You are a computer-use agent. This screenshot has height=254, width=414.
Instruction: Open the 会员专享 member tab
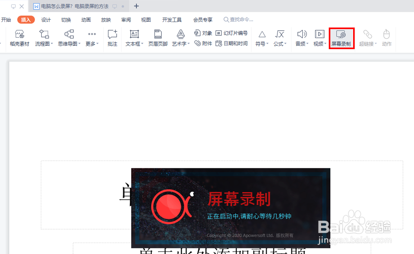click(x=203, y=20)
